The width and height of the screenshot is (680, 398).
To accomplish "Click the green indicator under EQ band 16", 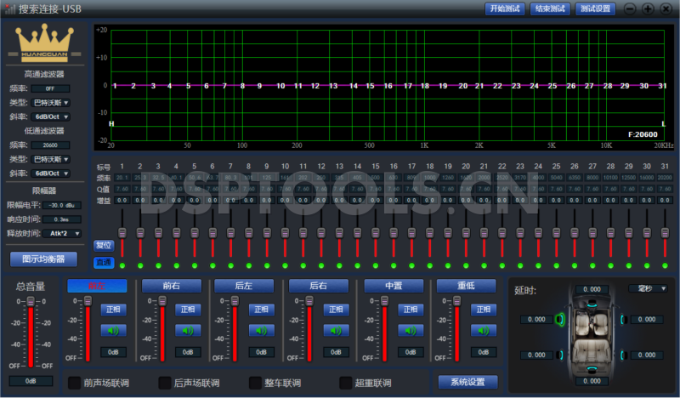I will click(394, 265).
